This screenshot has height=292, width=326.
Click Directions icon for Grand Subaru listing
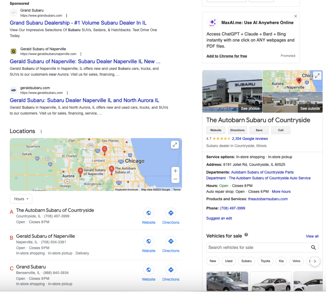[171, 270]
